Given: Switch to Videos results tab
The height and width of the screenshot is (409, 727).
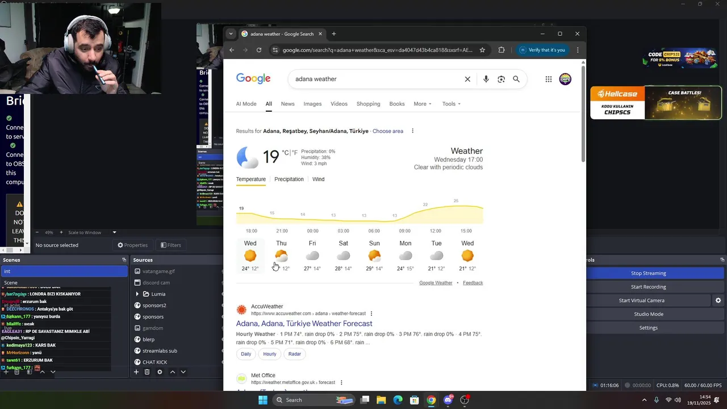Looking at the screenshot, I should click(339, 104).
